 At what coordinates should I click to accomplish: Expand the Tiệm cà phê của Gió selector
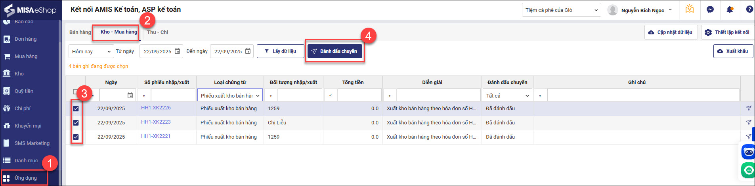[561, 10]
